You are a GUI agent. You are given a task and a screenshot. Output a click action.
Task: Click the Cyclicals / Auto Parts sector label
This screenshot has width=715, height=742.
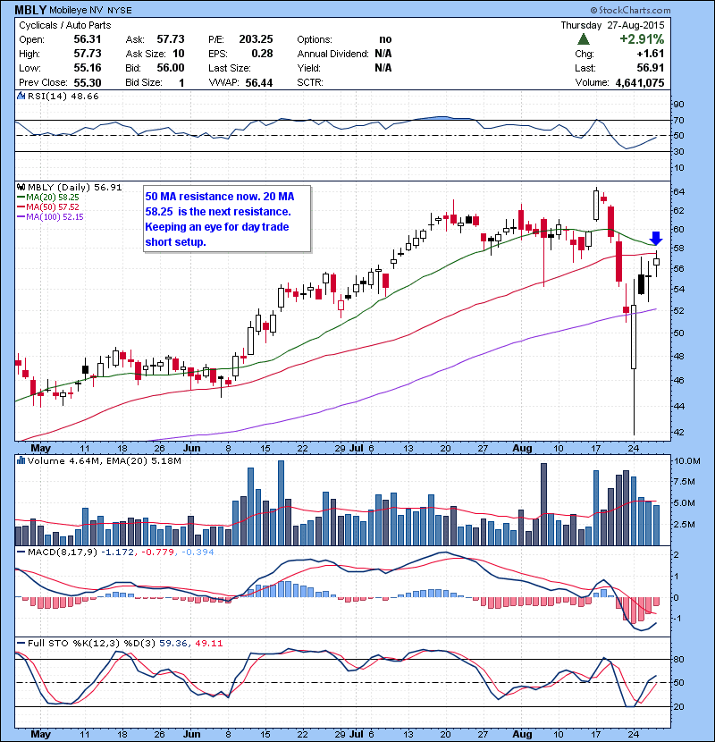pos(65,26)
